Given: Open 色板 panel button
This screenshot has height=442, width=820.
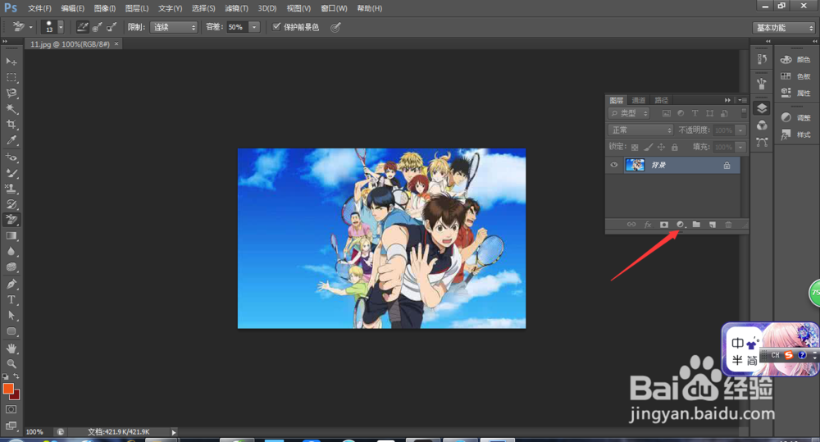Looking at the screenshot, I should [x=795, y=75].
